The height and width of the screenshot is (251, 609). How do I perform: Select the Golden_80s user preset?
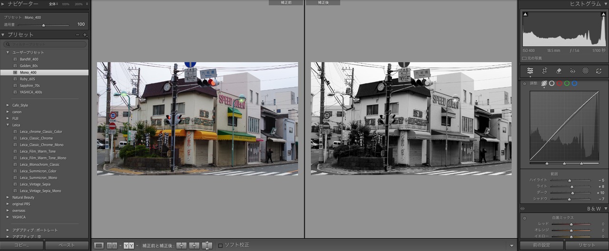(x=29, y=66)
